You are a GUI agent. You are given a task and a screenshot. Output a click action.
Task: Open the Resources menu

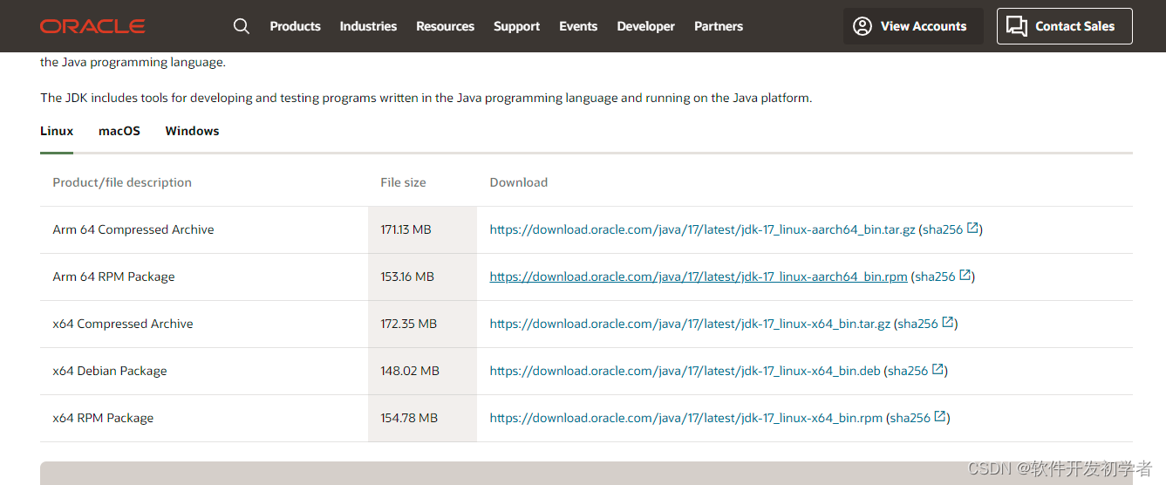(x=446, y=26)
